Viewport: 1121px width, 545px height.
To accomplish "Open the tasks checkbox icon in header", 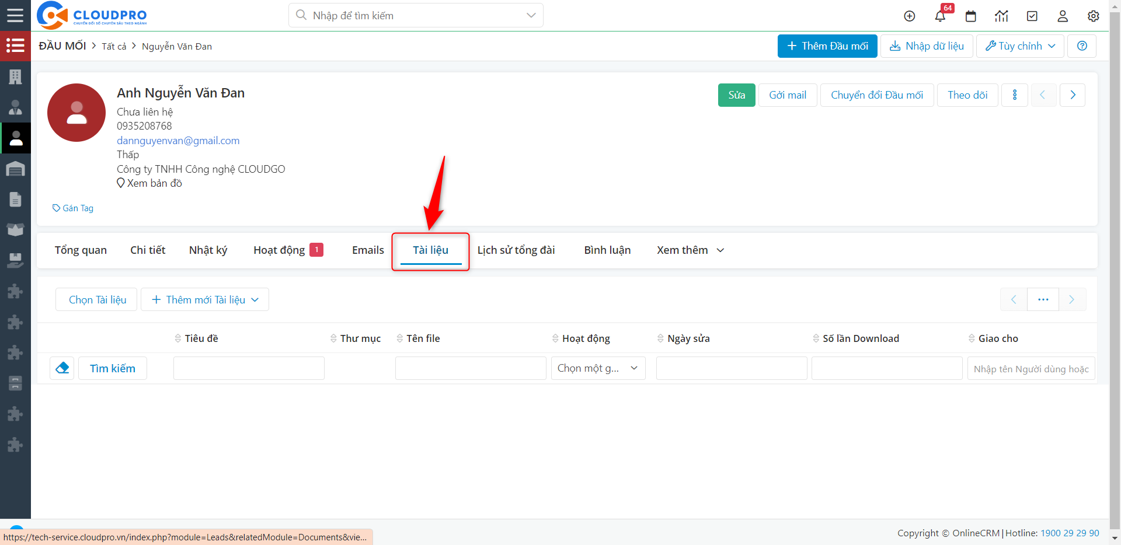I will (x=1032, y=16).
